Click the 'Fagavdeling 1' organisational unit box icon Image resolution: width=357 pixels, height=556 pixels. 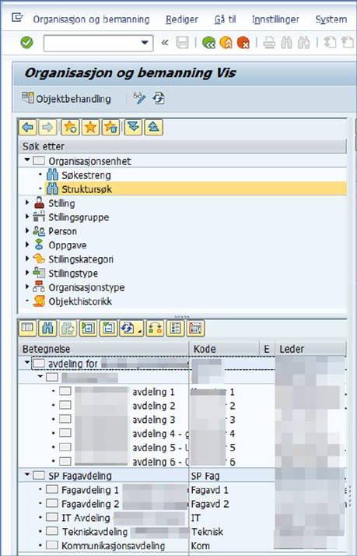pos(52,489)
